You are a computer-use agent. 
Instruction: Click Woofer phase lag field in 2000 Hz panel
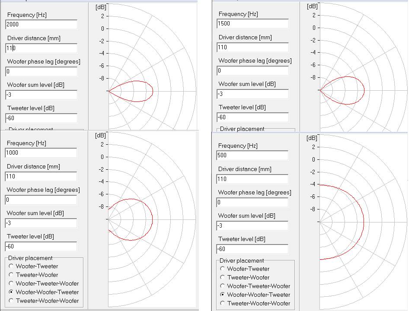tap(41, 71)
